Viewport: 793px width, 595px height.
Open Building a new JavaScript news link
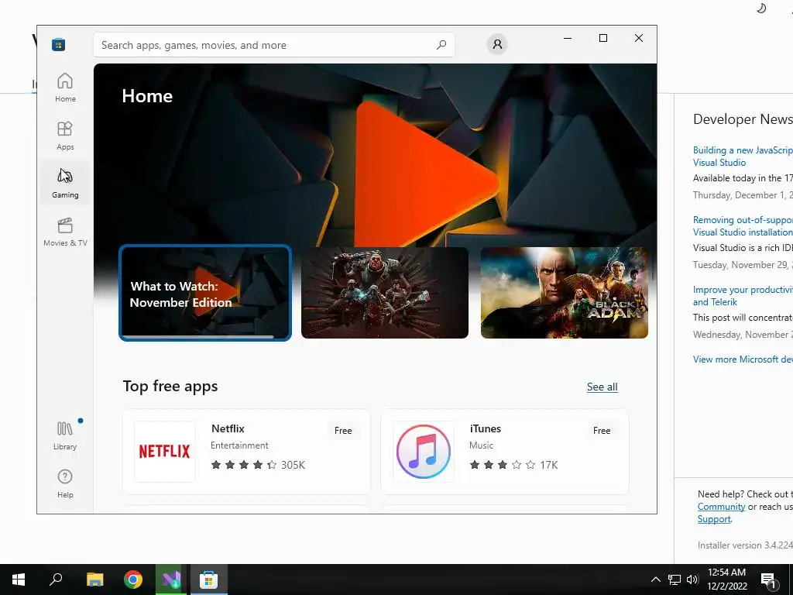click(x=743, y=156)
